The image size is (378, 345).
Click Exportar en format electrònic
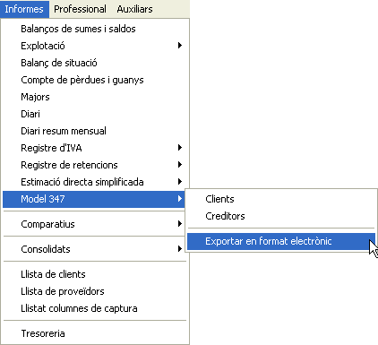(x=281, y=241)
